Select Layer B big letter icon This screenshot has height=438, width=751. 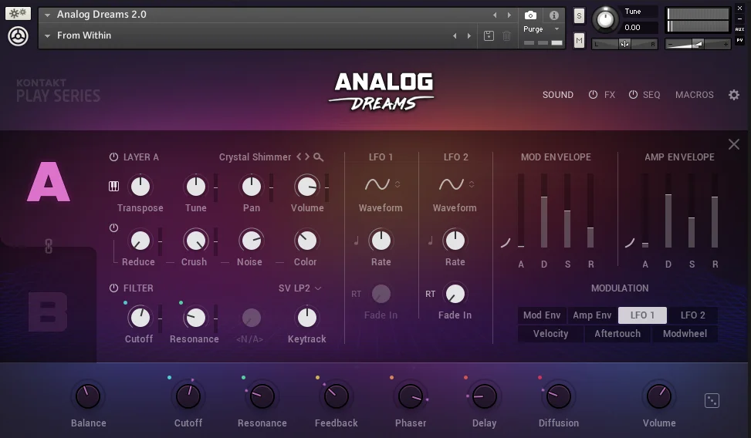coord(48,312)
